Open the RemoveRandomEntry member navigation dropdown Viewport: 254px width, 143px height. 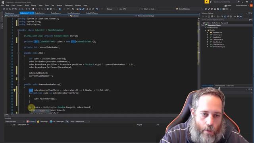[x=167, y=16]
